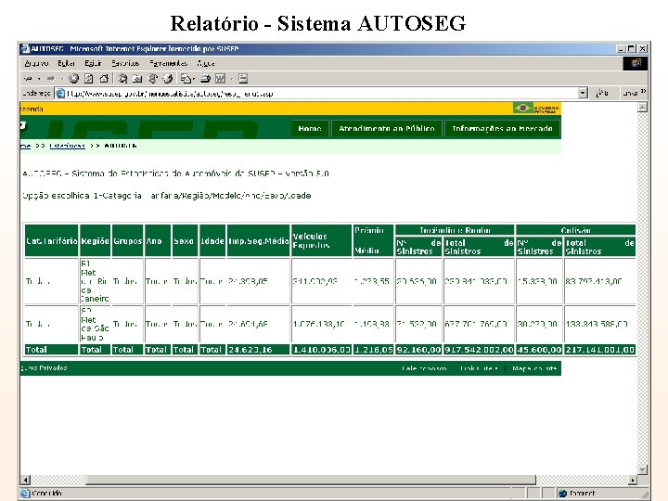This screenshot has width=668, height=501.
Task: Click the Links úteis footer link
Action: [479, 368]
